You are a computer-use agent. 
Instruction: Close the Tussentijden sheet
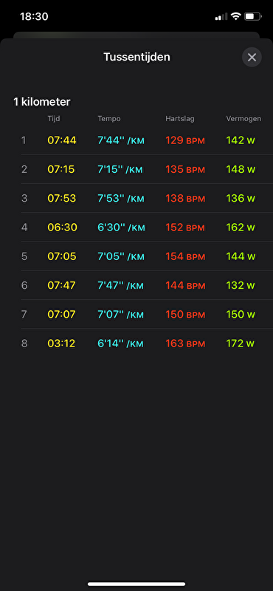pos(252,58)
